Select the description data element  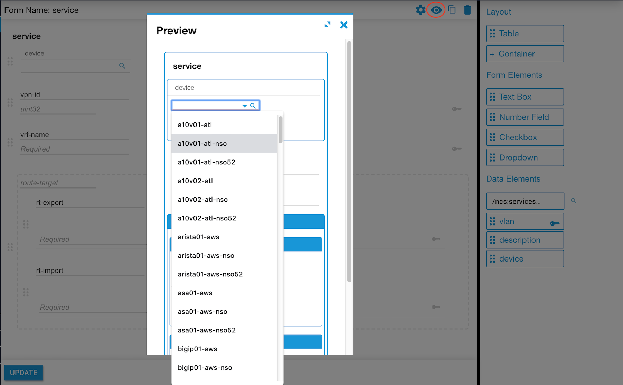pyautogui.click(x=525, y=240)
